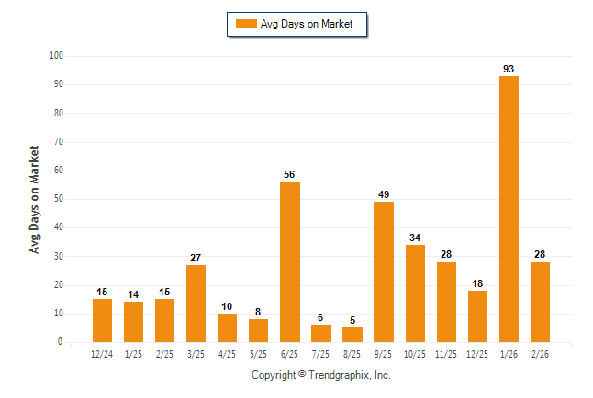Click the 100 tick label on the y-axis
This screenshot has height=398, width=593.
click(55, 56)
